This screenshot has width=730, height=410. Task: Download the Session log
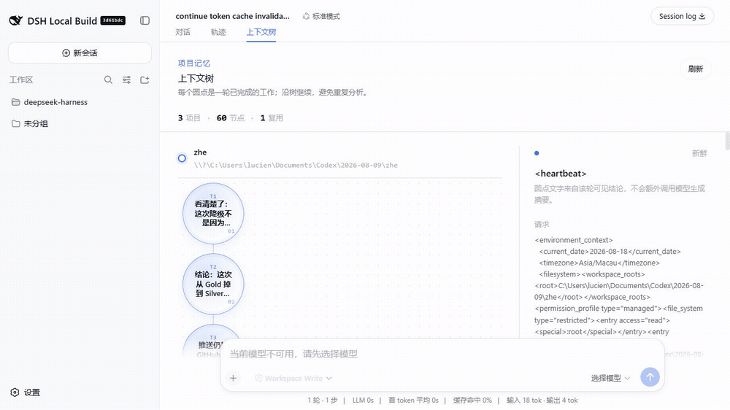682,16
